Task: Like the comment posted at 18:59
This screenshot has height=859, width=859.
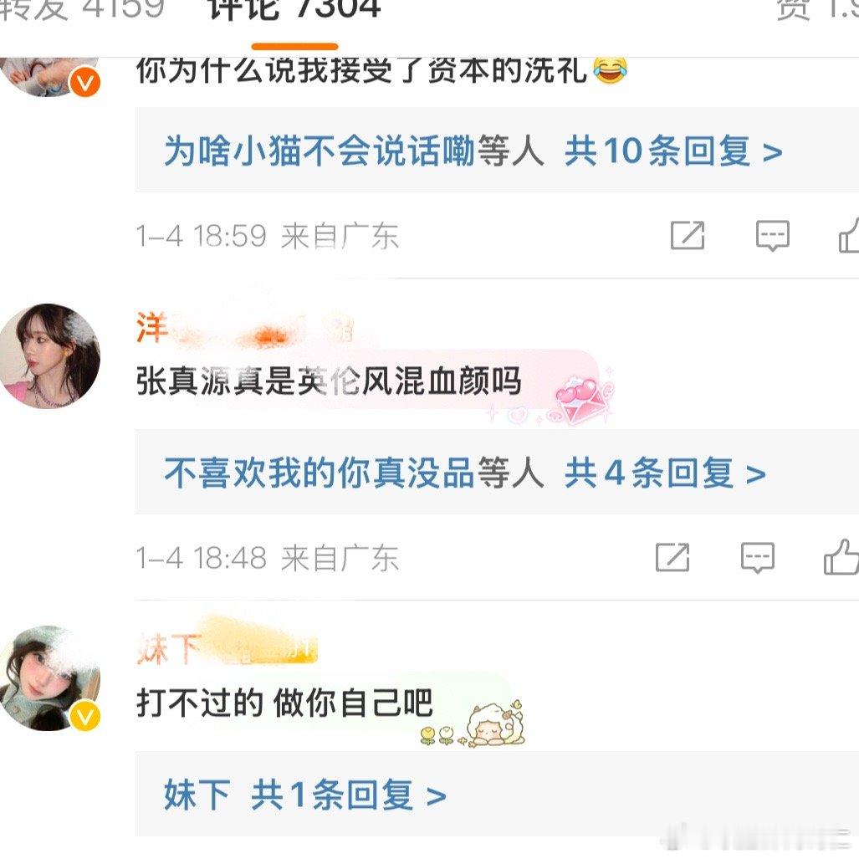Action: pos(849,234)
